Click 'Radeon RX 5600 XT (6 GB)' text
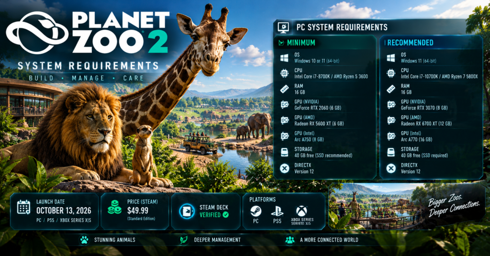490x256 pixels. tap(319, 123)
